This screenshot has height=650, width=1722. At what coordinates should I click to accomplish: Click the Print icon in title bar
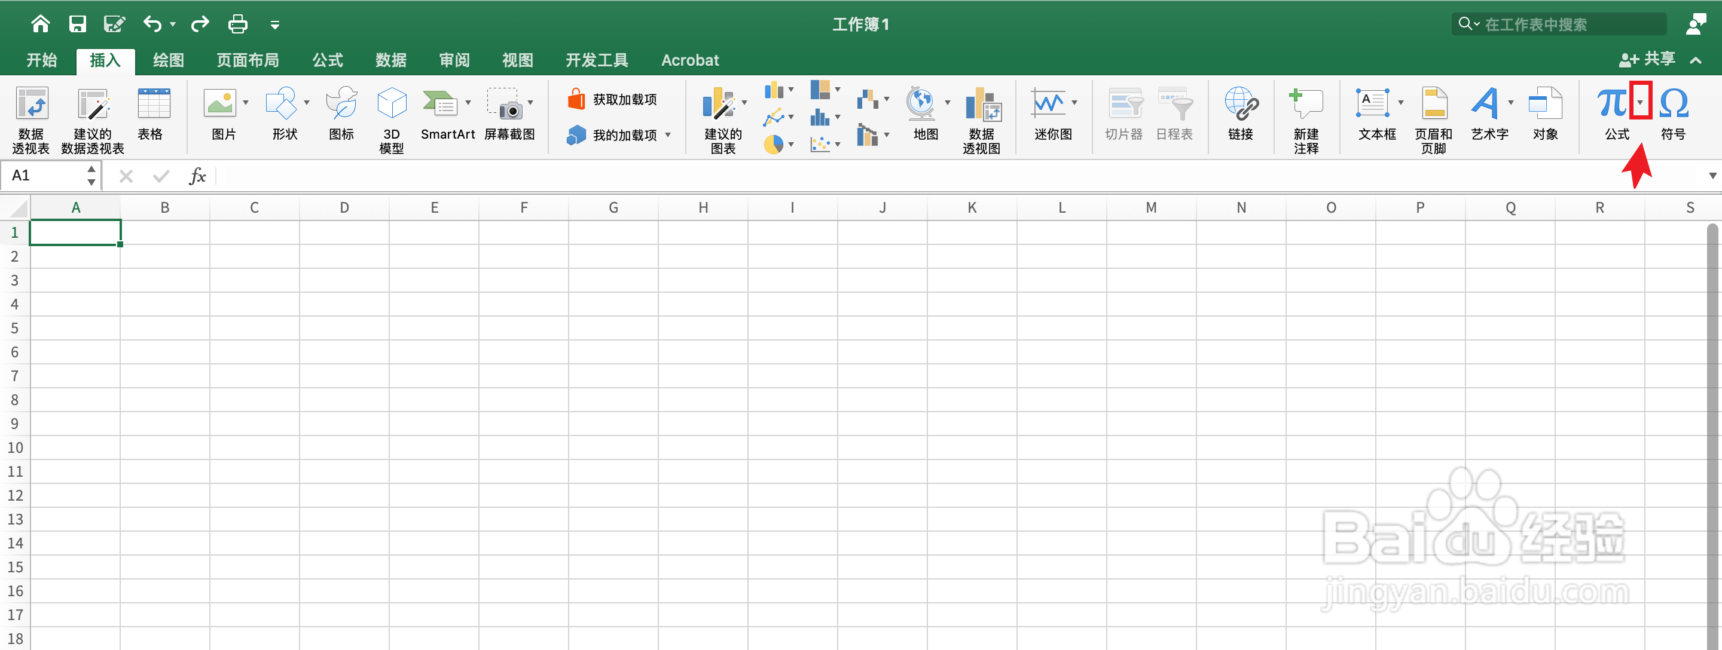(x=238, y=24)
